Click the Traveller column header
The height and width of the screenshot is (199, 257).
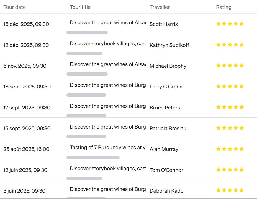[160, 7]
